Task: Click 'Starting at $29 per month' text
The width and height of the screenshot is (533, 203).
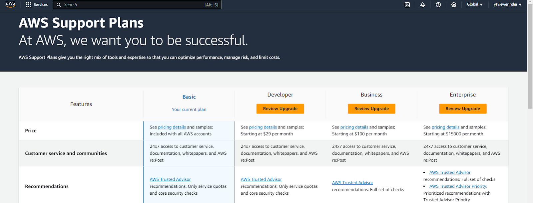Action: 267,134
